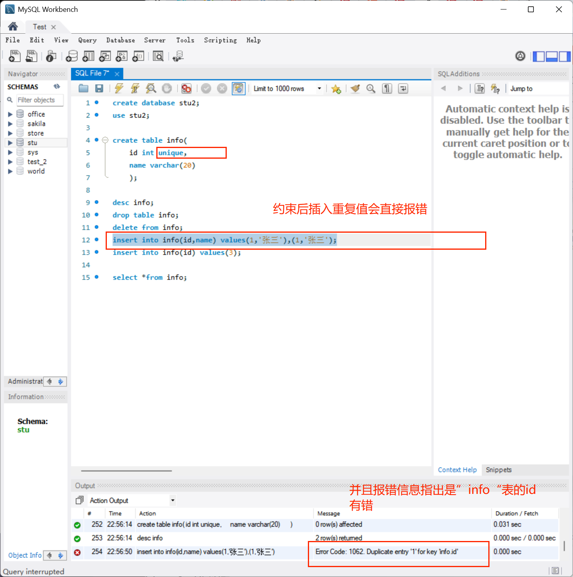Expand the sakila schema
Image resolution: width=573 pixels, height=577 pixels.
coord(10,123)
